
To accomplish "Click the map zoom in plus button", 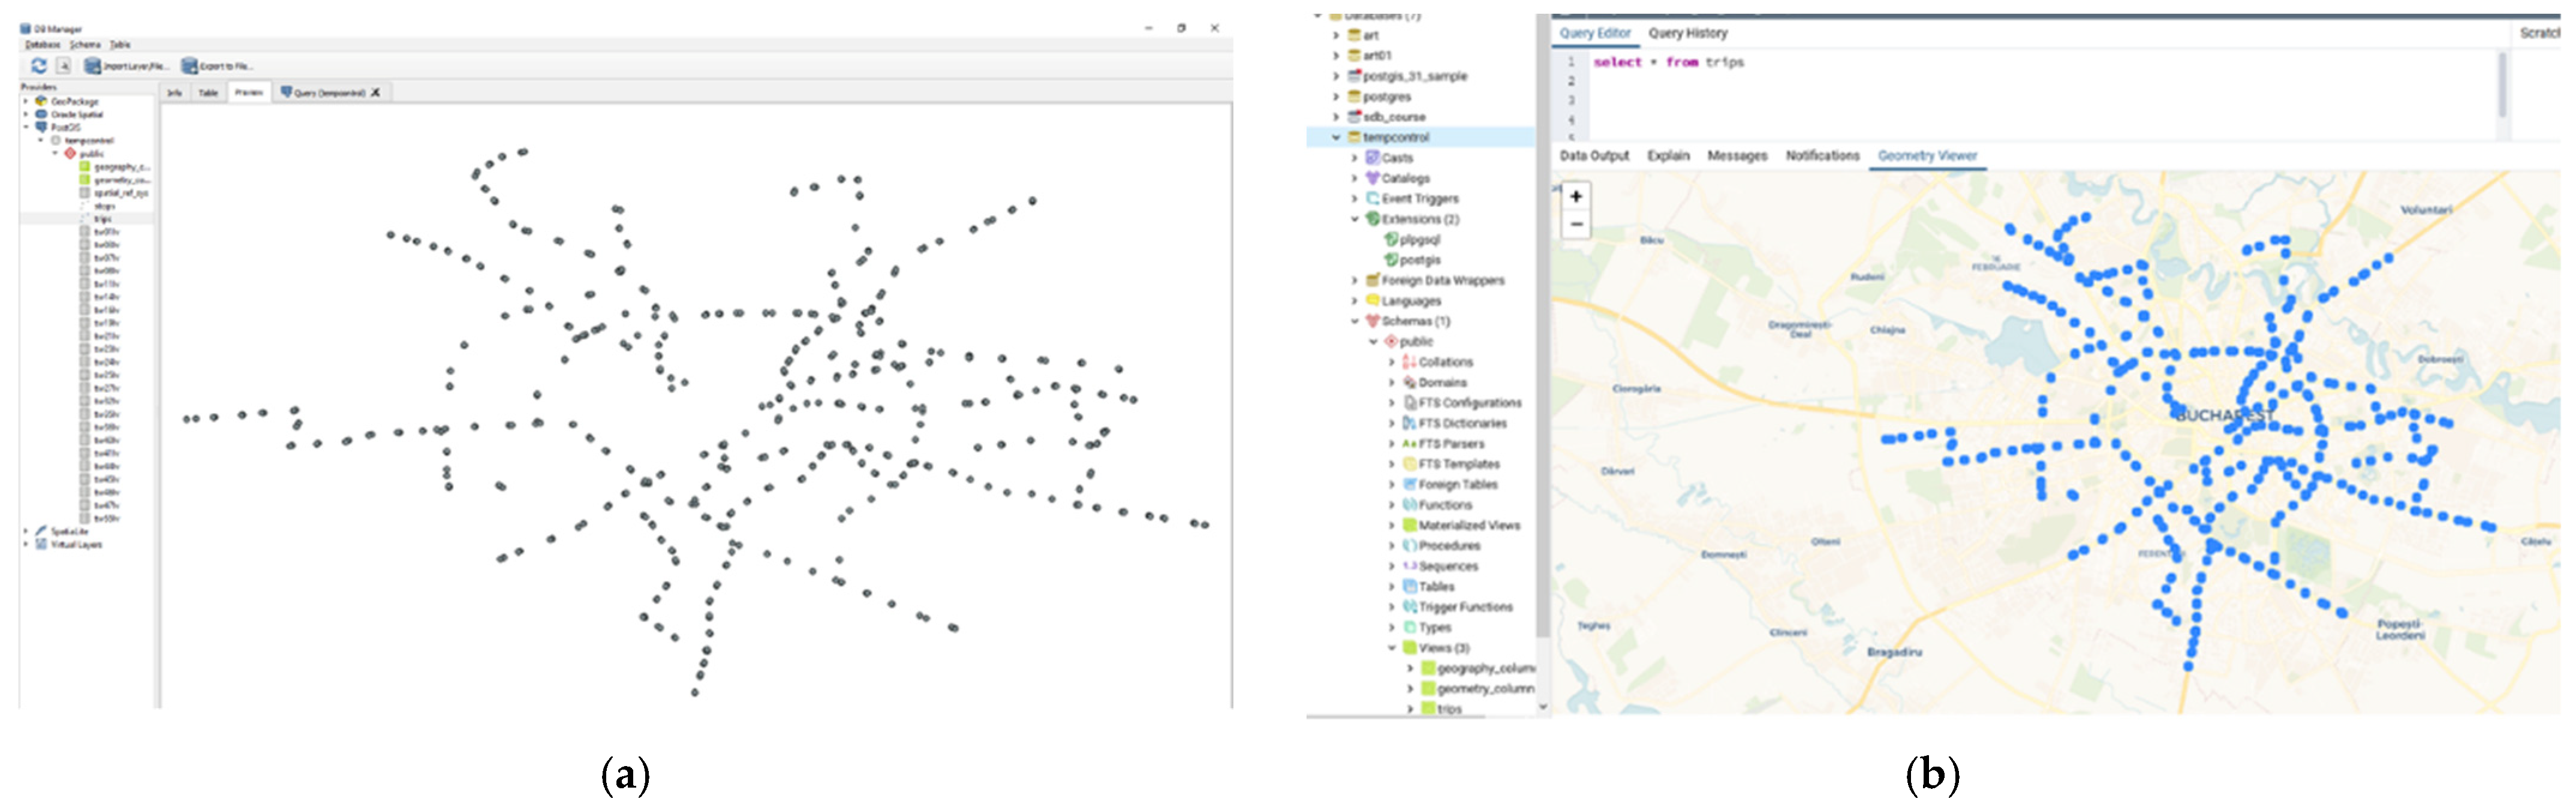I will click(1576, 197).
